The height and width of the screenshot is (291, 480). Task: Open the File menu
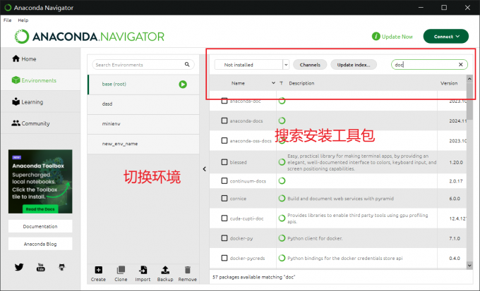(x=7, y=20)
